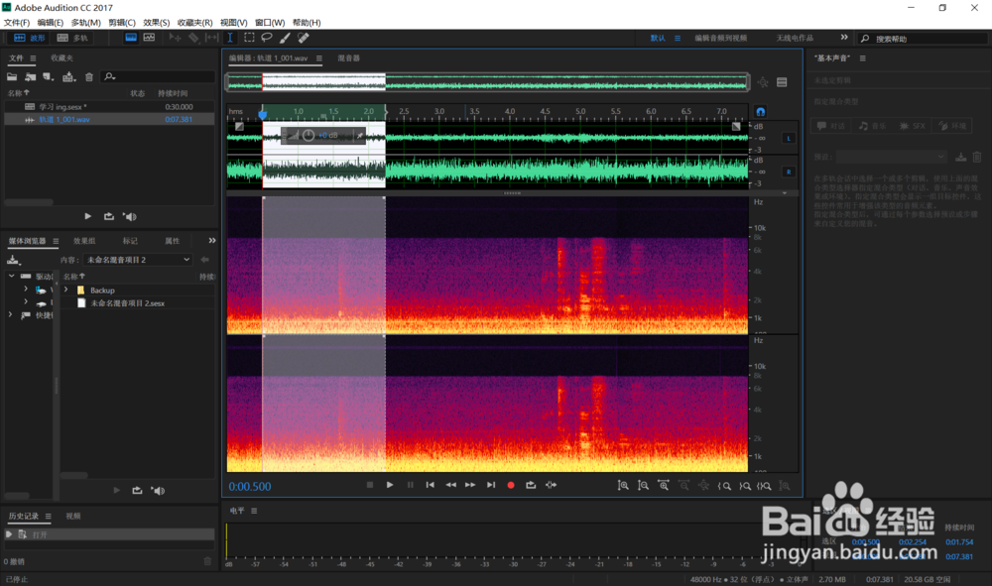This screenshot has width=992, height=586.
Task: Expand the 快捷 tree node
Action: [x=10, y=314]
